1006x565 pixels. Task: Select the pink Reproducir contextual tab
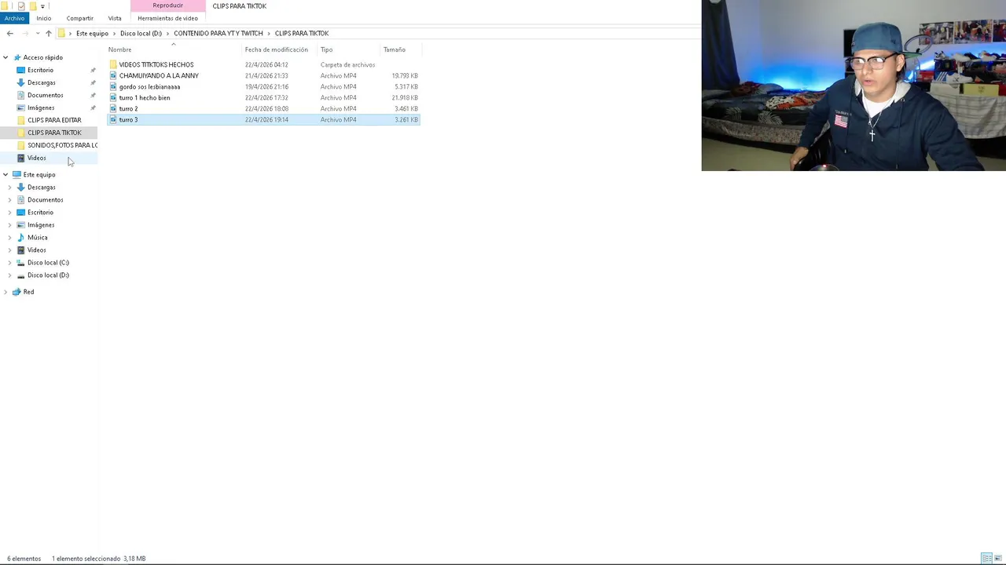pos(167,5)
